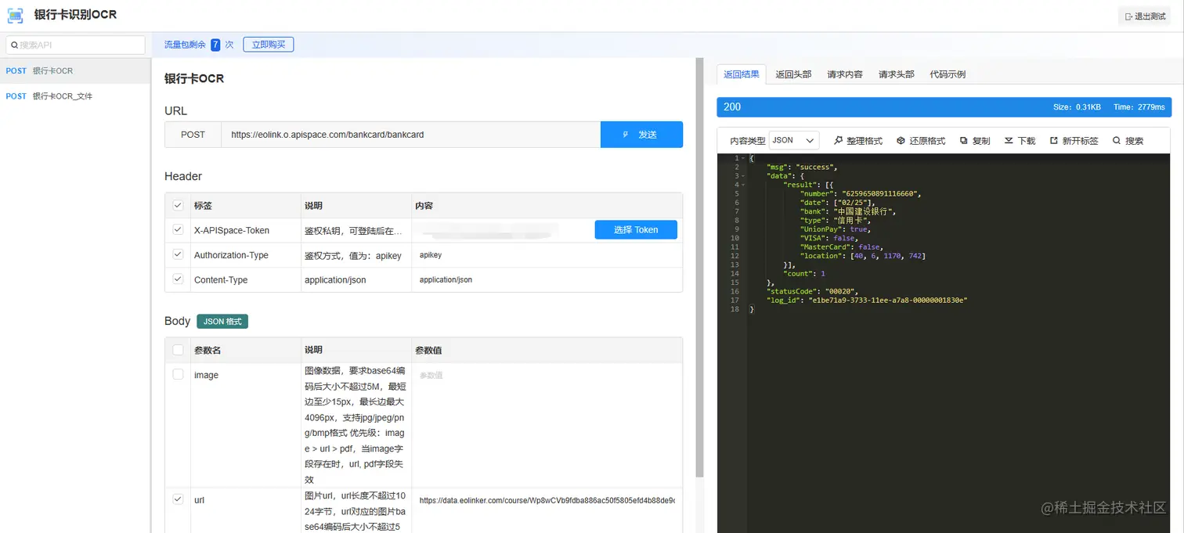Download the response using 下载 icon
Viewport: 1184px width, 533px height.
(x=1009, y=141)
